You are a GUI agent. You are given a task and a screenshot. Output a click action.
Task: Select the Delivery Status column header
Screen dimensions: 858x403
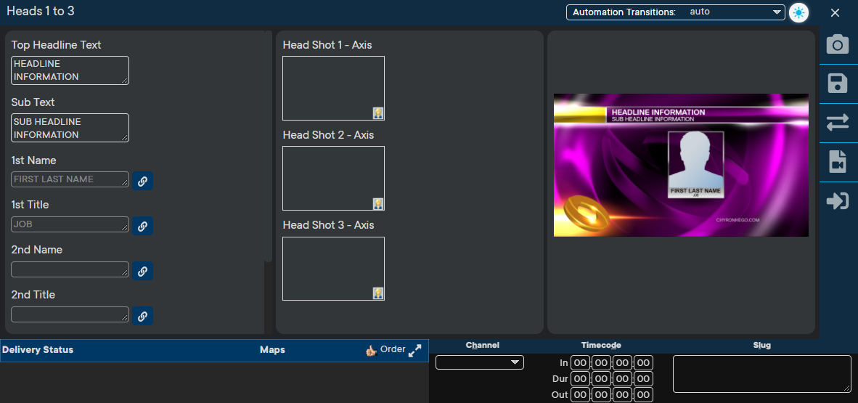(38, 350)
